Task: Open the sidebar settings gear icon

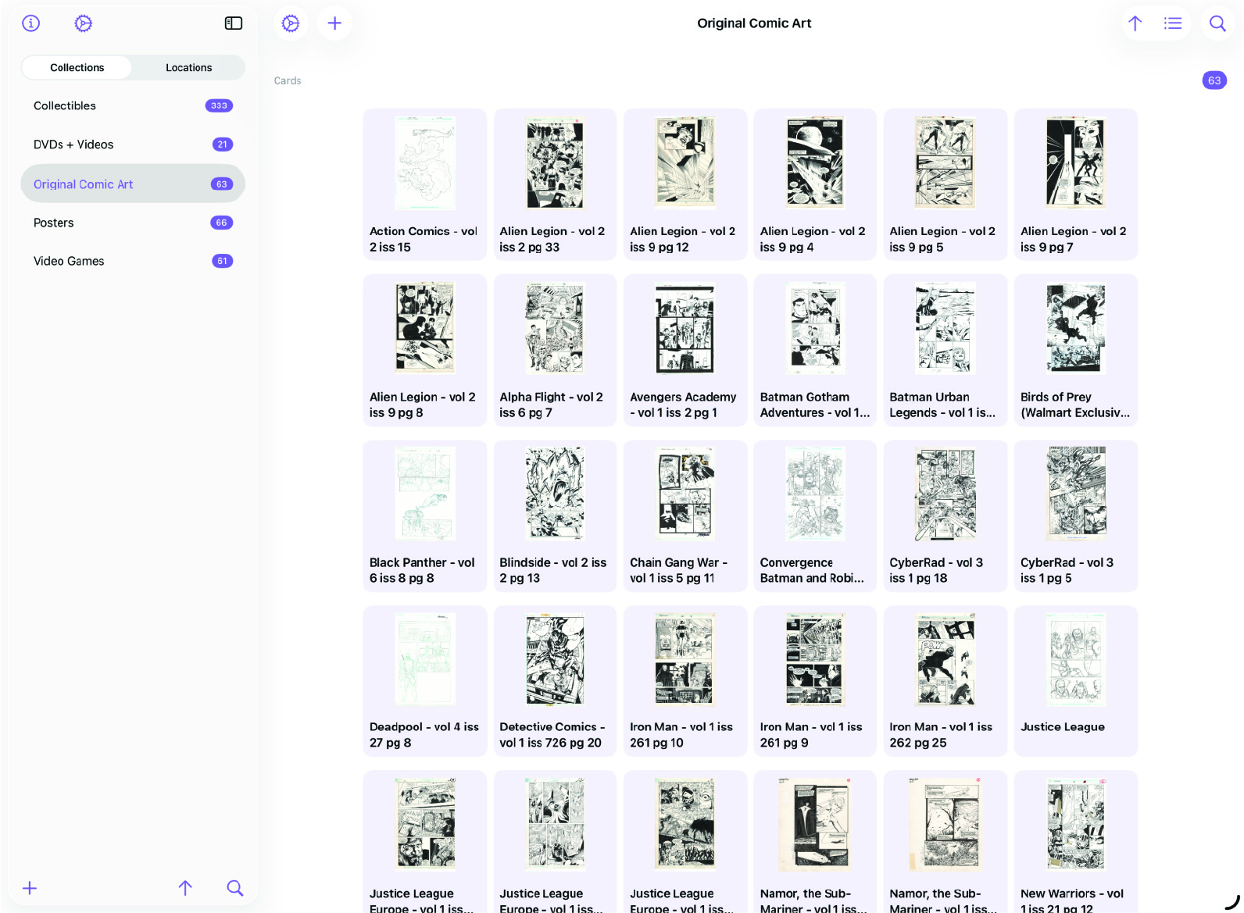Action: [x=83, y=23]
